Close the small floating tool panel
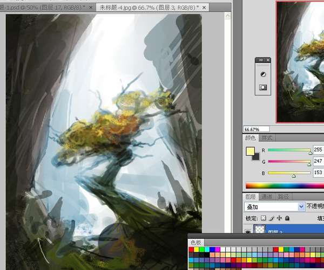 click(268, 60)
